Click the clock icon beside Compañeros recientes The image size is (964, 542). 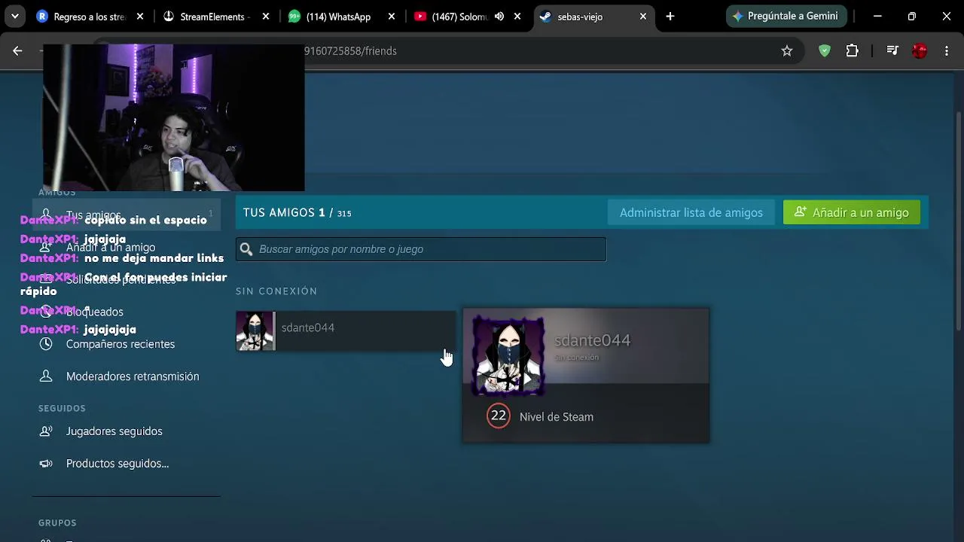(46, 344)
